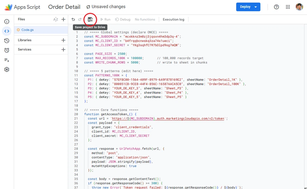The width and height of the screenshot is (307, 189).
Task: Open the No functions selector
Action: pyautogui.click(x=145, y=19)
